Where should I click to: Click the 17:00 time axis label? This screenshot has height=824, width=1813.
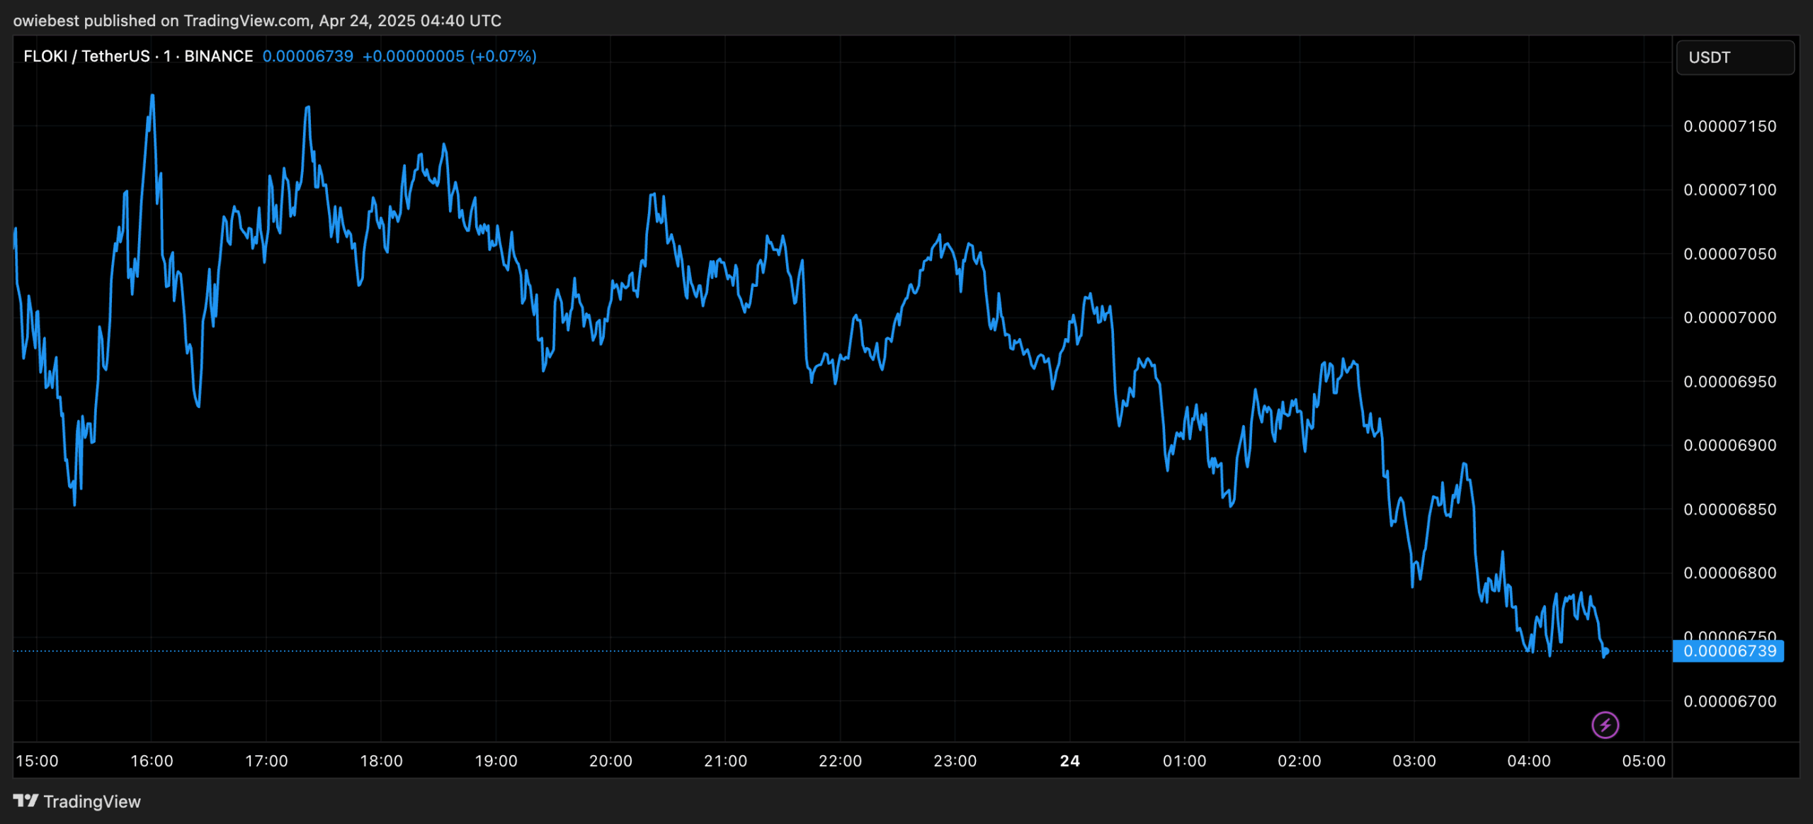point(266,761)
